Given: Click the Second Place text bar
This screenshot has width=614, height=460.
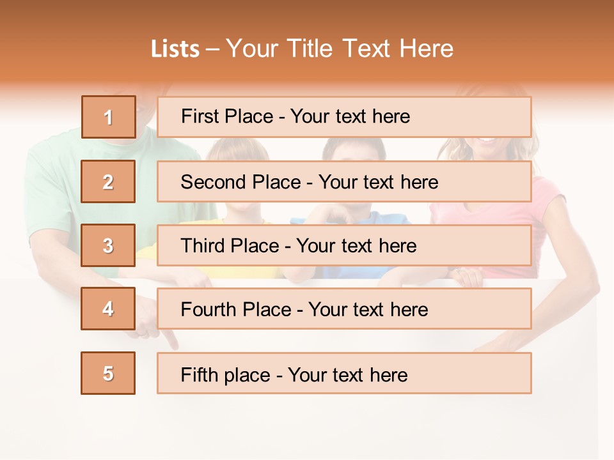Looking at the screenshot, I should tap(344, 181).
